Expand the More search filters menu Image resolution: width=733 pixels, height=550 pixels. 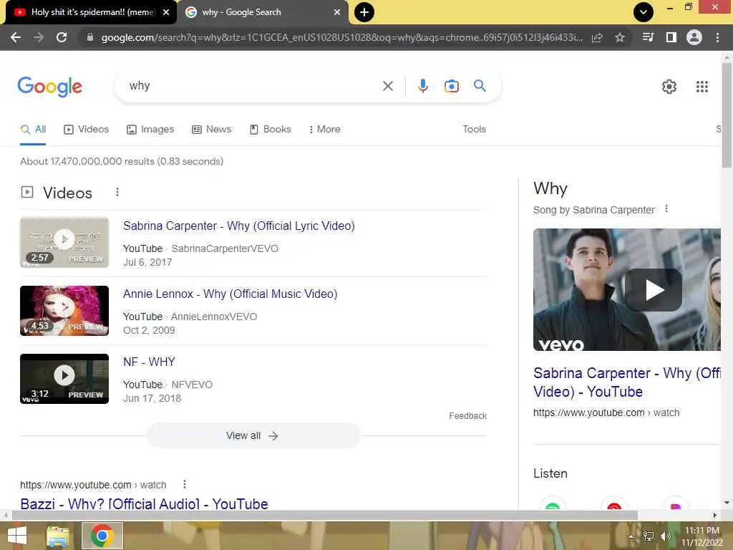point(324,129)
